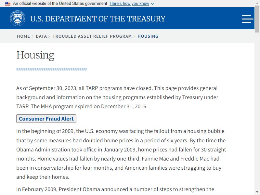Open the Here's how you know link
The height and width of the screenshot is (195, 260).
click(129, 4)
